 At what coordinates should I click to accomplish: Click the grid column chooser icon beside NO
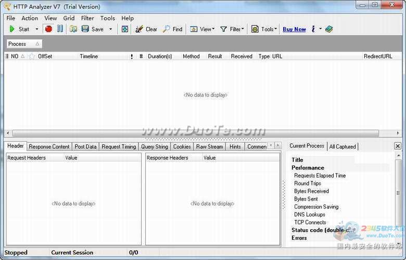click(x=7, y=56)
